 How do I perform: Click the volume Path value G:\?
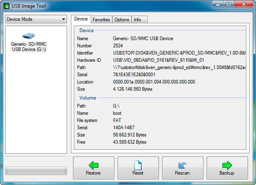(x=116, y=106)
